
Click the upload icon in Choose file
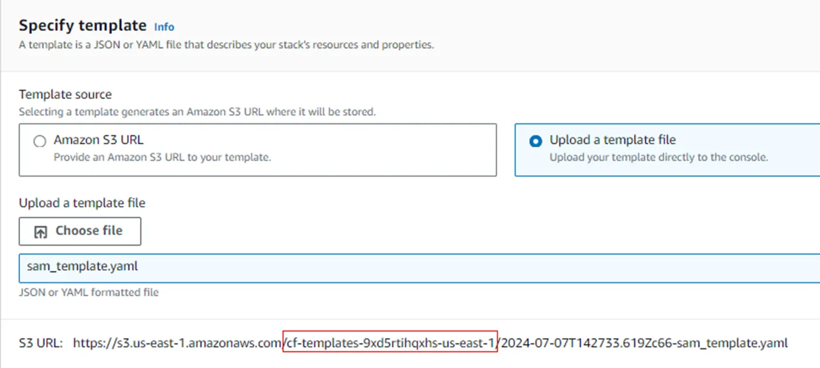40,232
